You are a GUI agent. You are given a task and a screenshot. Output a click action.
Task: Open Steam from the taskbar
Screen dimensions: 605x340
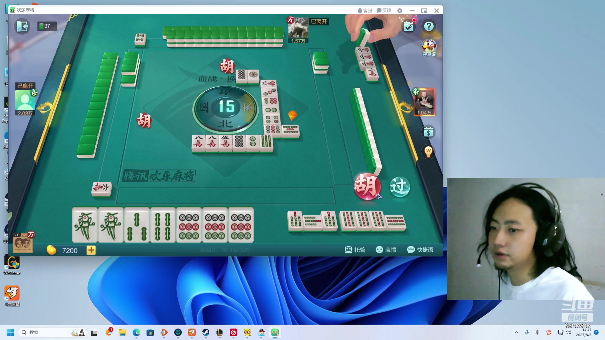pyautogui.click(x=205, y=332)
